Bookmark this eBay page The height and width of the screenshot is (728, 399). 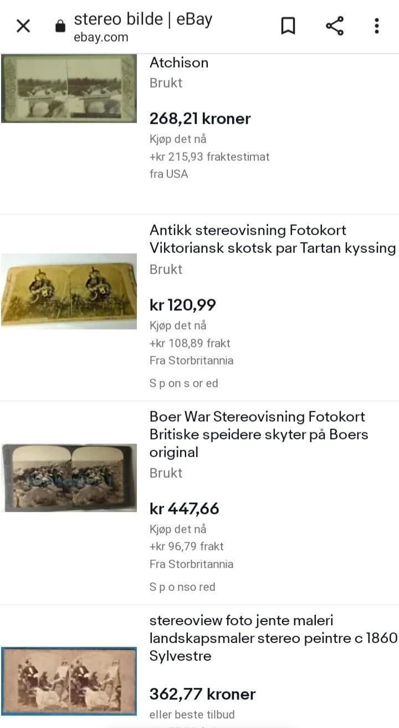288,26
